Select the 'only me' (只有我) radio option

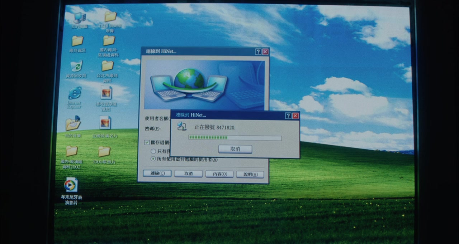153,151
